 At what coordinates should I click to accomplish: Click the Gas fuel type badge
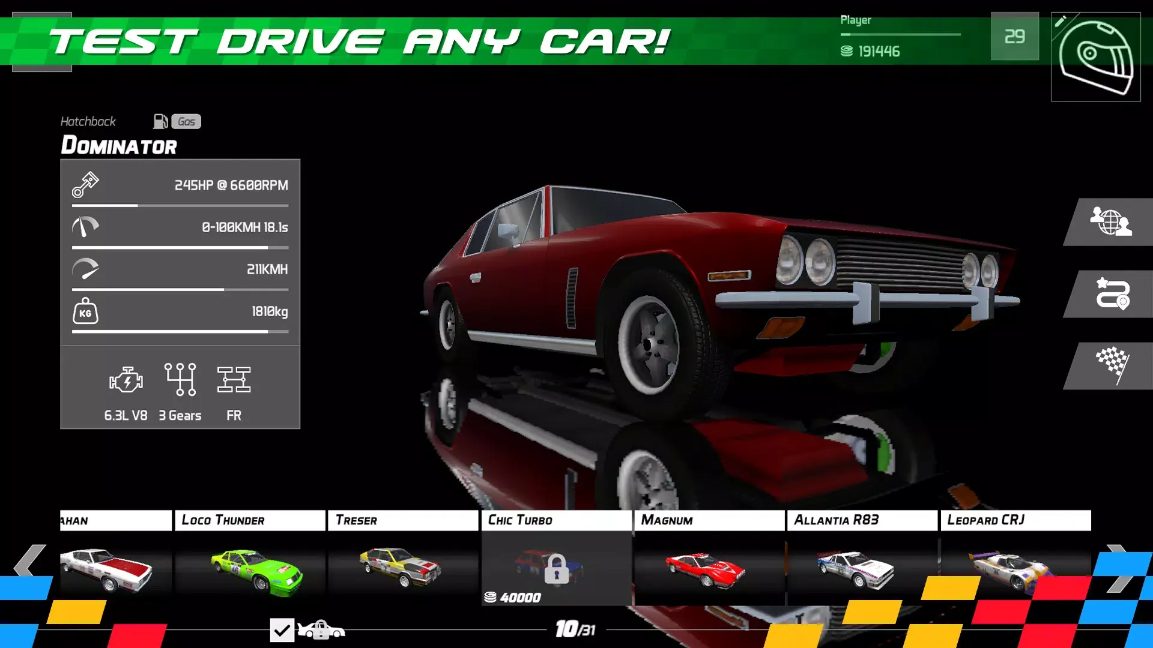[186, 122]
